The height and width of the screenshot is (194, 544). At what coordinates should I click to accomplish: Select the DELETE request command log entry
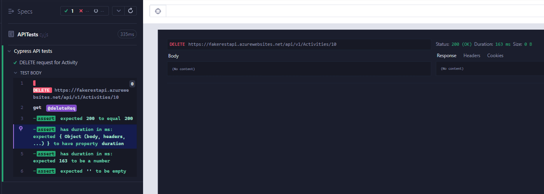[75, 90]
